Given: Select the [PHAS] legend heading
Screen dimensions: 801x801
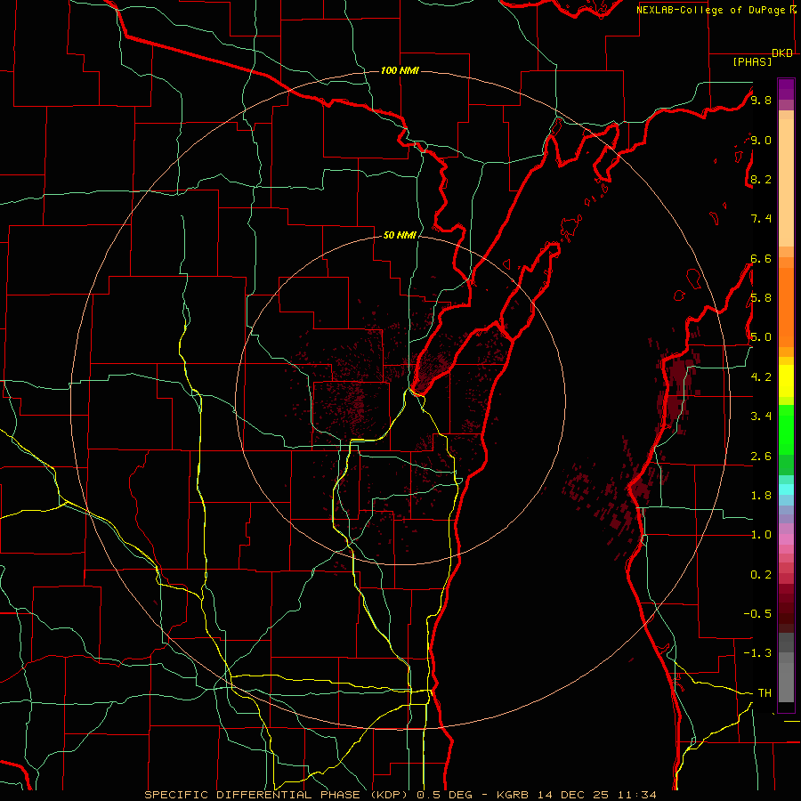Looking at the screenshot, I should click(752, 61).
